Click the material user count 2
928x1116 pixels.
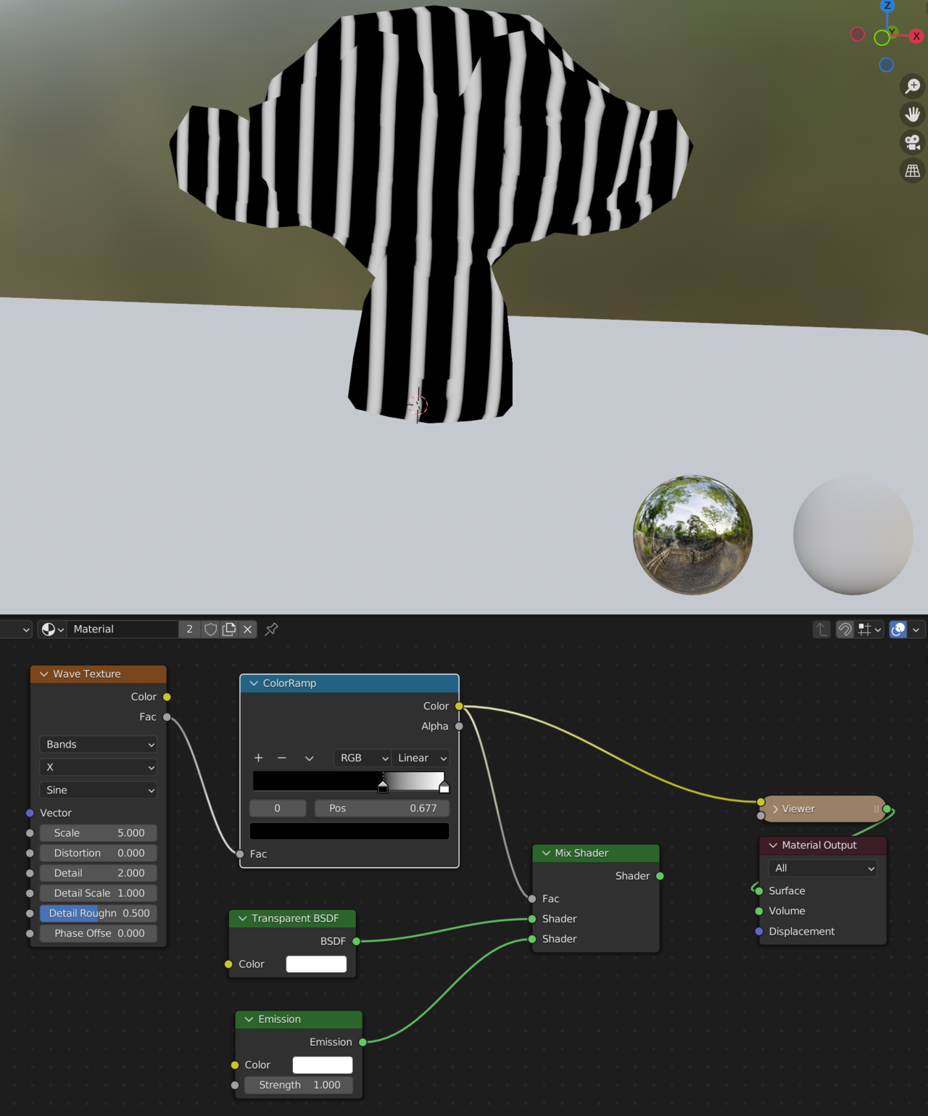pyautogui.click(x=190, y=629)
